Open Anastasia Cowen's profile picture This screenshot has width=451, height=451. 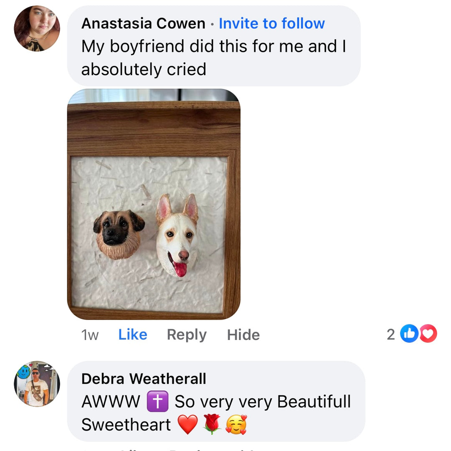pos(37,28)
